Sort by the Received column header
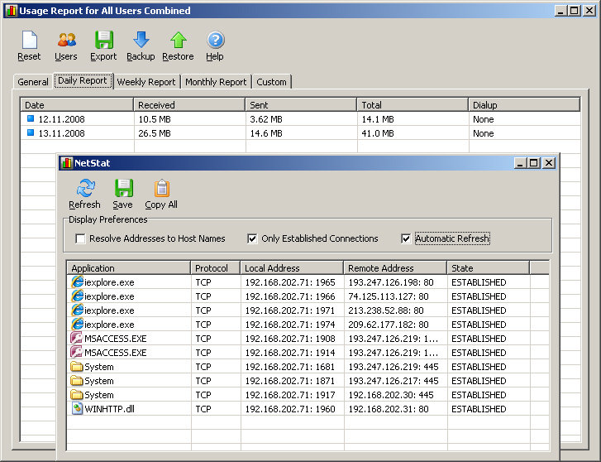601x462 pixels. point(189,105)
